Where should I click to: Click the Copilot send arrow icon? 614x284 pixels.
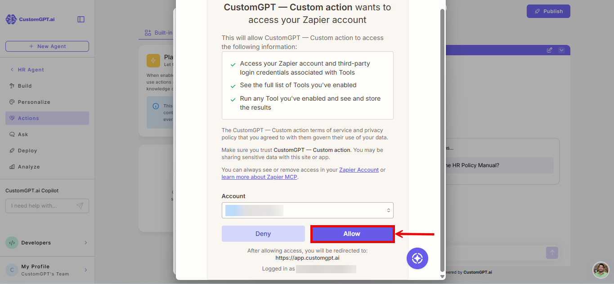(x=80, y=206)
